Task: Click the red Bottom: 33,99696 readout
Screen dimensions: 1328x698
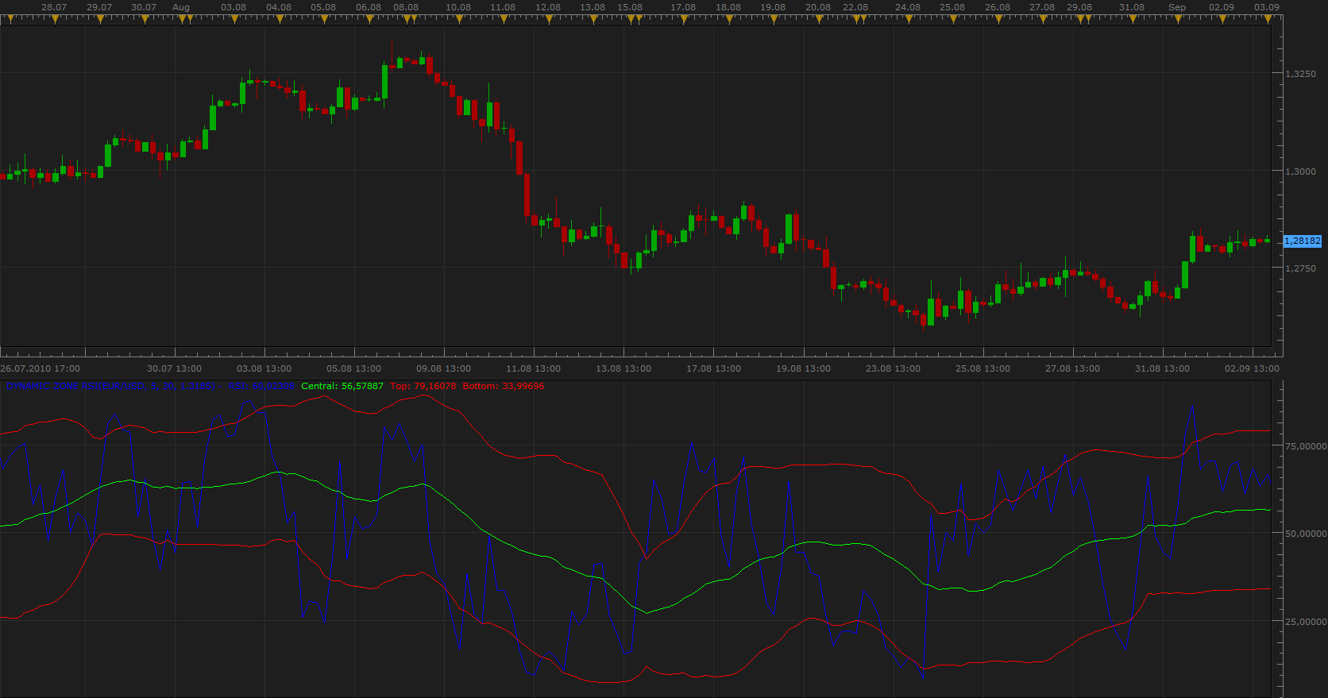Action: tap(504, 386)
